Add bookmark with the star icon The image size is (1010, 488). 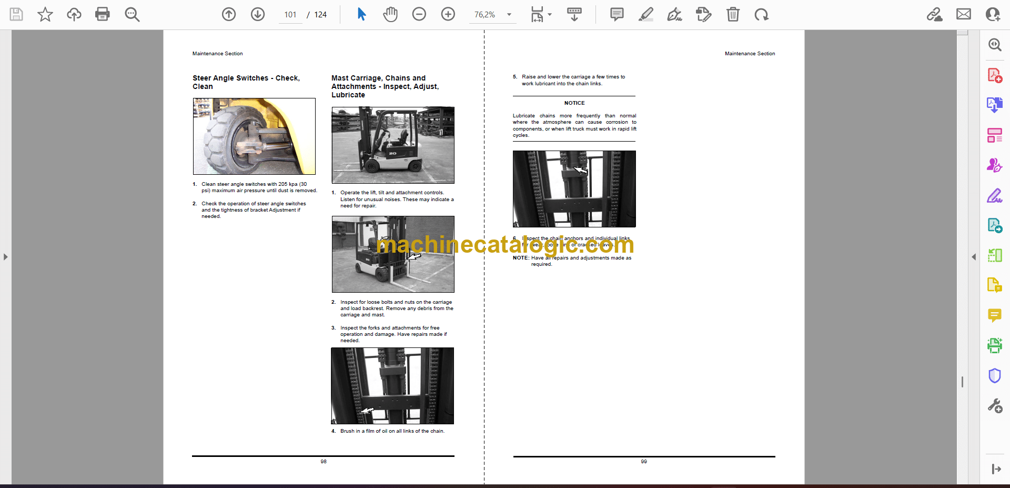[x=45, y=14]
